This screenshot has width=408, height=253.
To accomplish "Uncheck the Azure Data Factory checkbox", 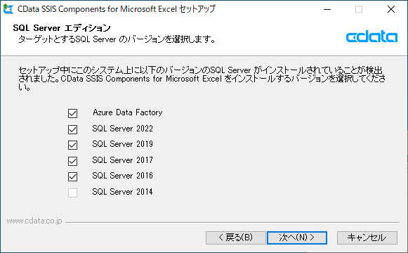I will (72, 113).
